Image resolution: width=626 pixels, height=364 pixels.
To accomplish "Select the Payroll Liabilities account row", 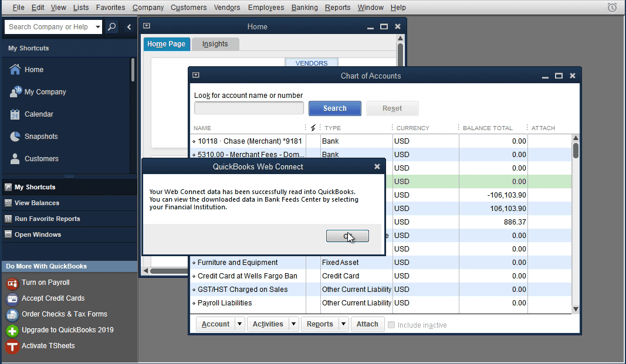I will (381, 303).
